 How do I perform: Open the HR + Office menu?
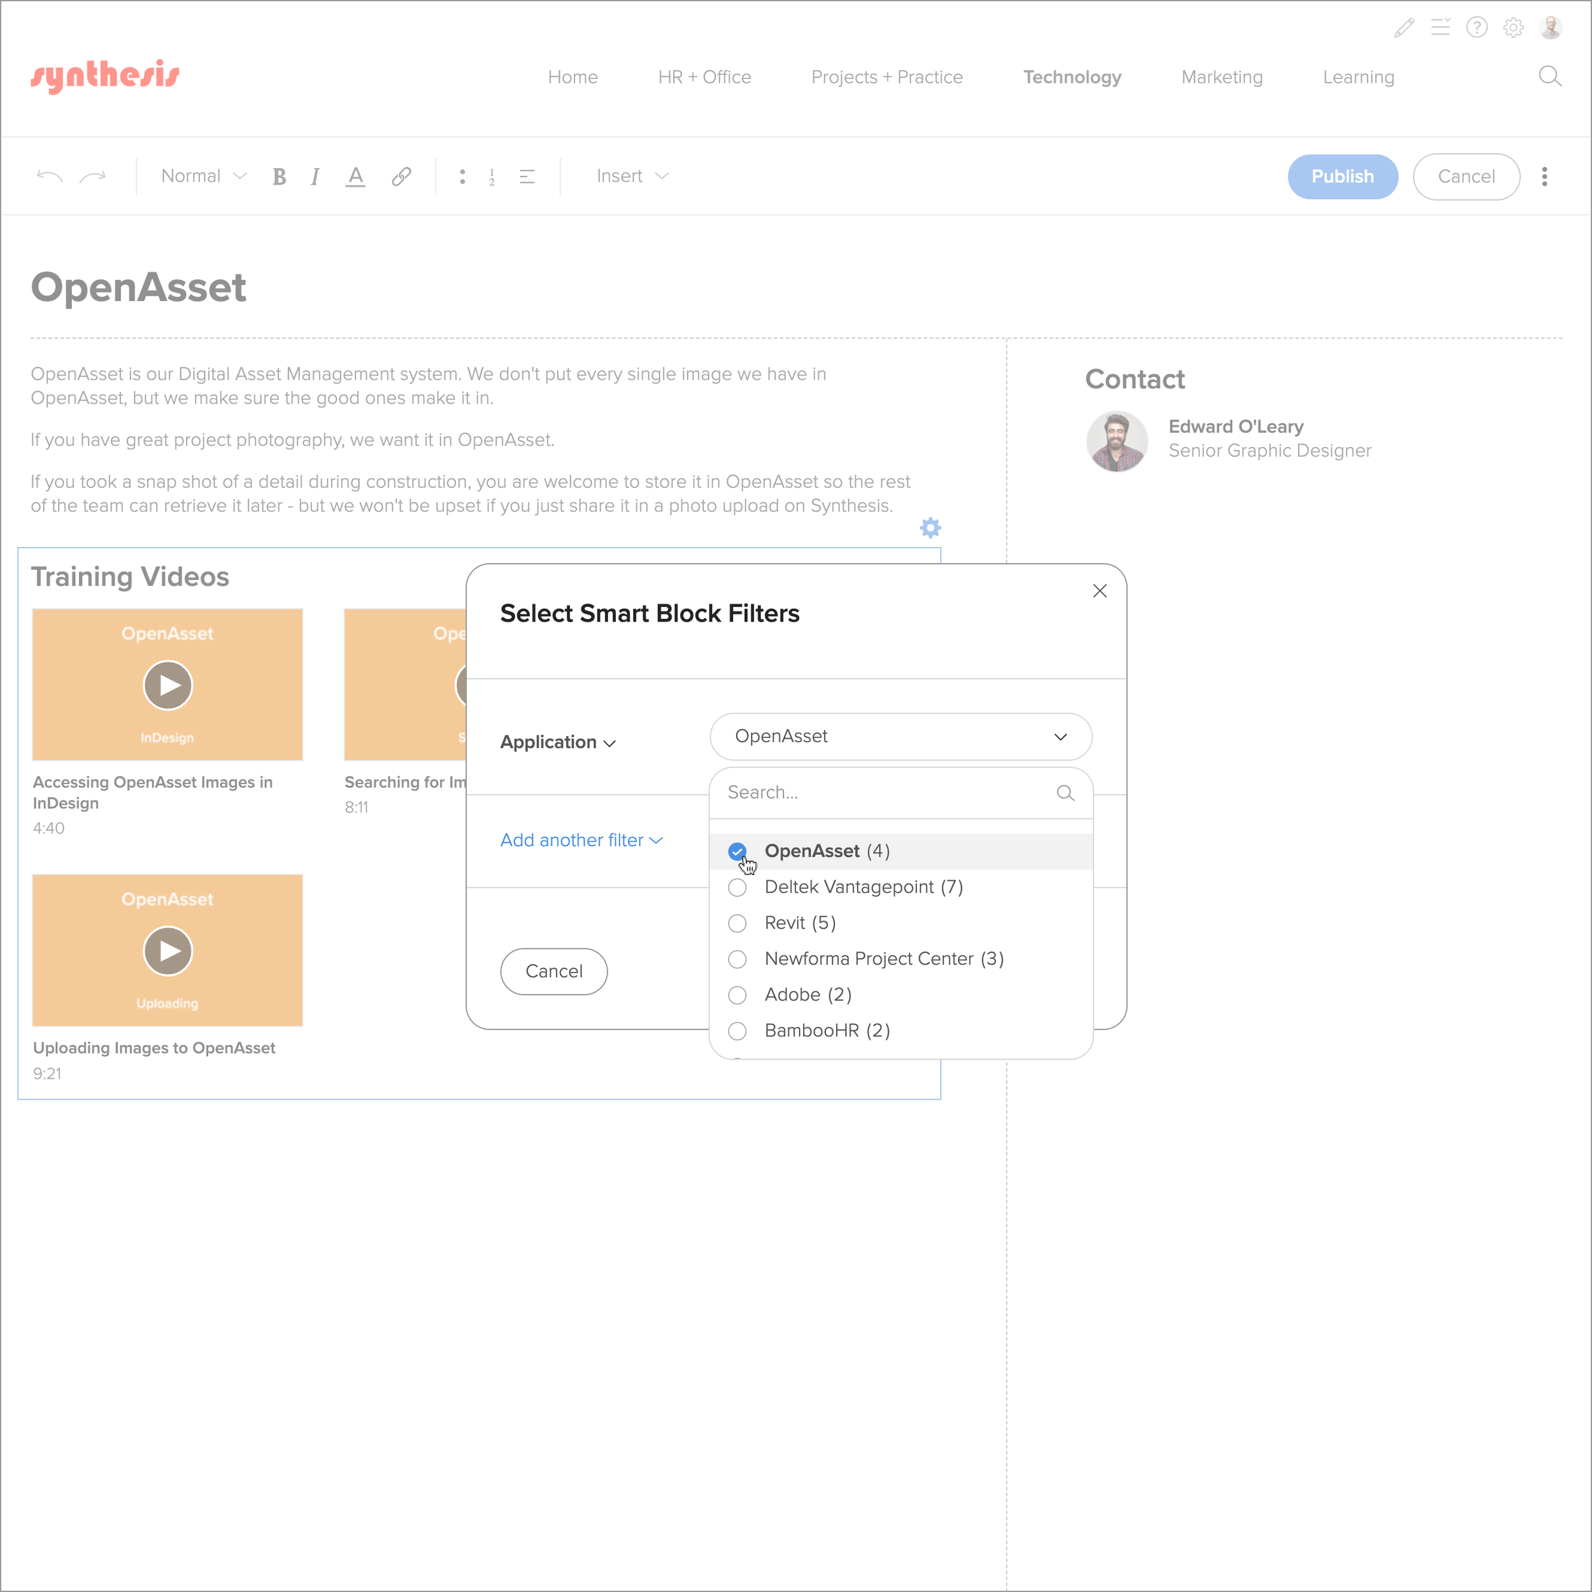pyautogui.click(x=704, y=78)
